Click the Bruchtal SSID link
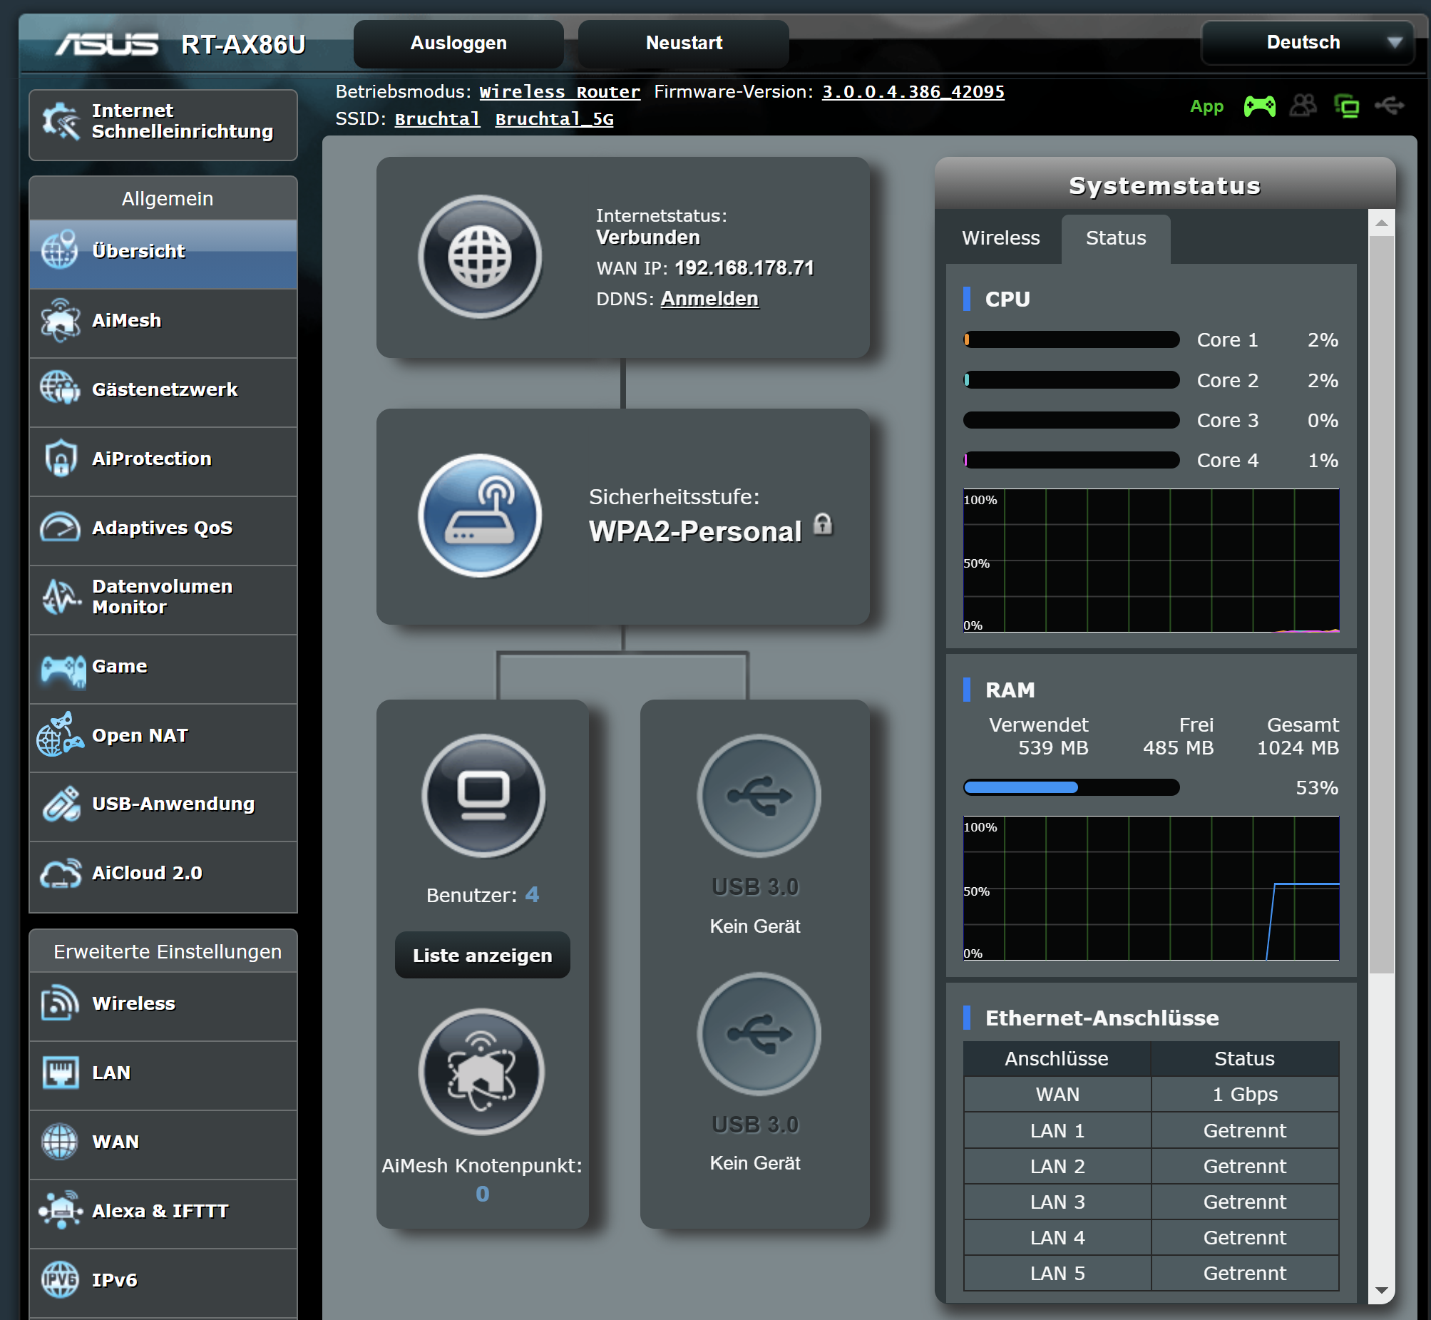The height and width of the screenshot is (1320, 1431). click(x=437, y=119)
